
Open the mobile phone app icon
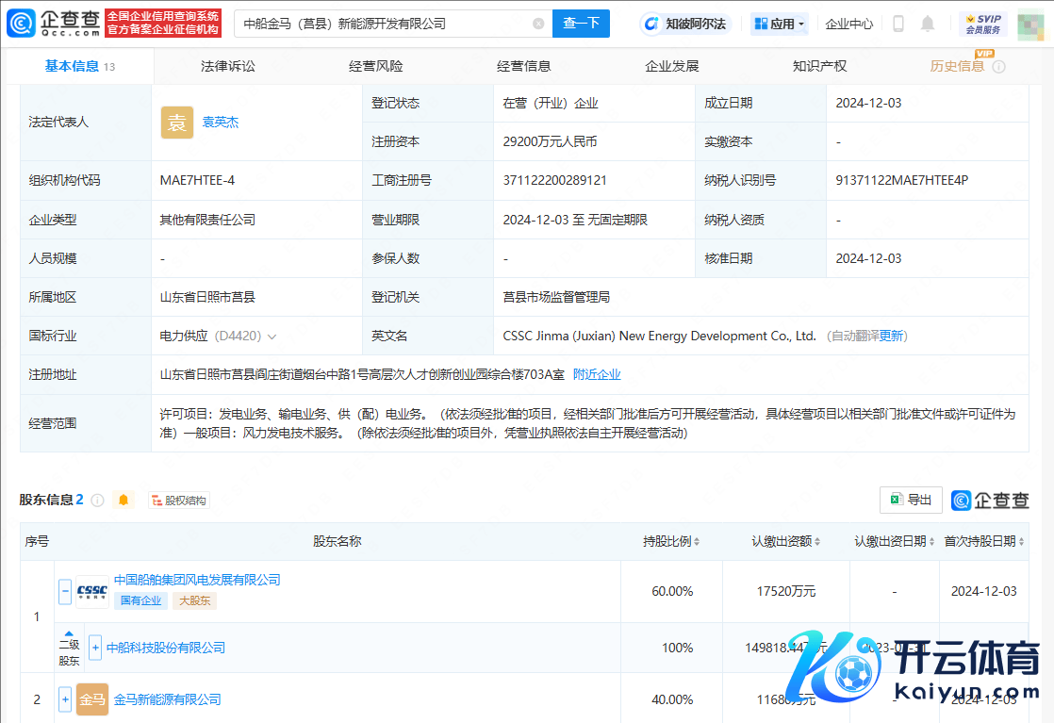point(898,24)
